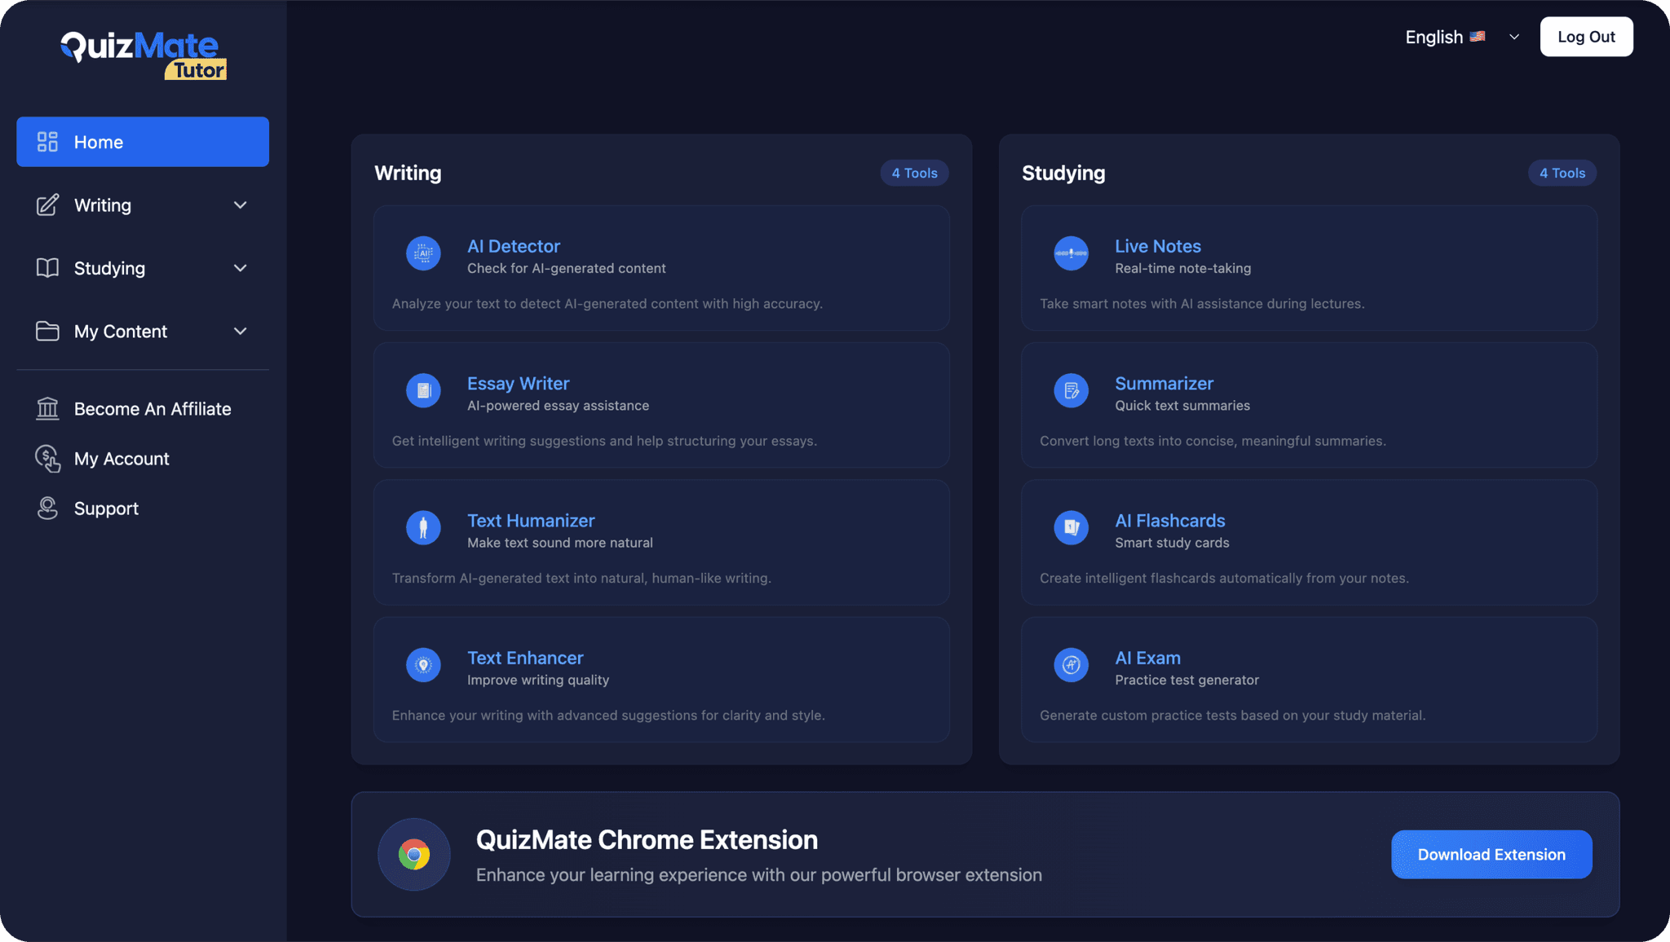This screenshot has height=942, width=1670.
Task: Click the AI Exam compass icon
Action: [x=1071, y=664]
